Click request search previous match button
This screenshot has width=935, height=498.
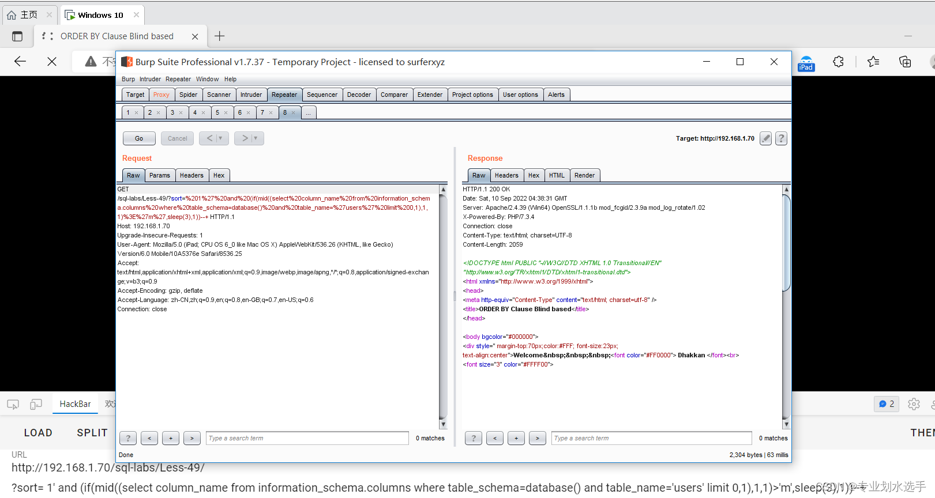click(149, 439)
